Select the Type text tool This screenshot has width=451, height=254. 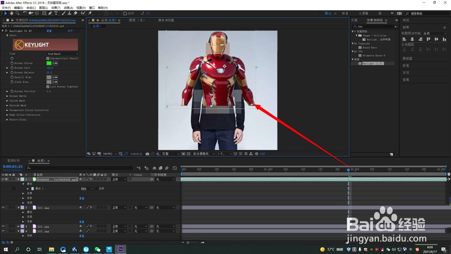56,13
